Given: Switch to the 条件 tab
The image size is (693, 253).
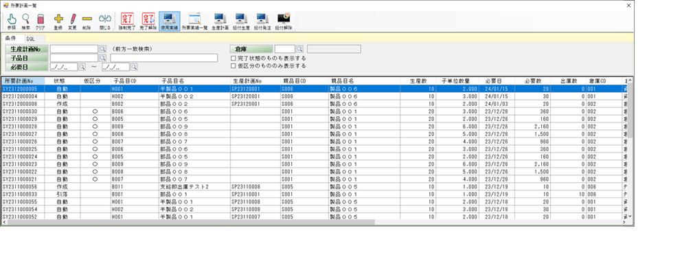Looking at the screenshot, I should 11,38.
